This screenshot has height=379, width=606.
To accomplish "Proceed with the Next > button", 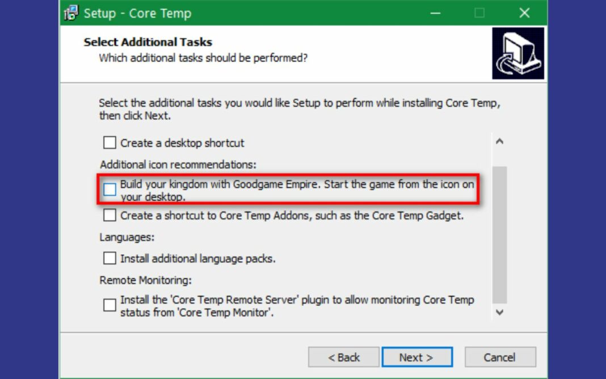I will point(417,357).
